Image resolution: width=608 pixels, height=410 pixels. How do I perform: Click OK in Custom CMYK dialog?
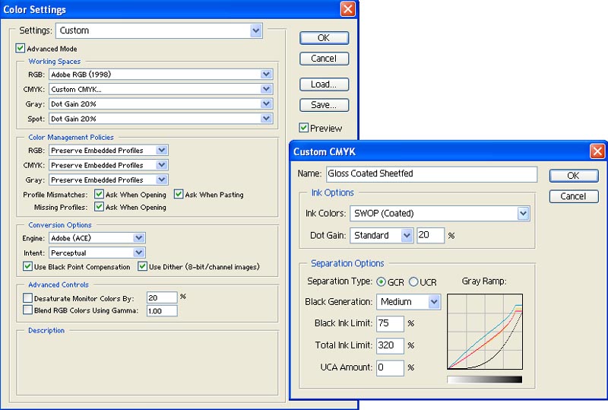click(573, 176)
